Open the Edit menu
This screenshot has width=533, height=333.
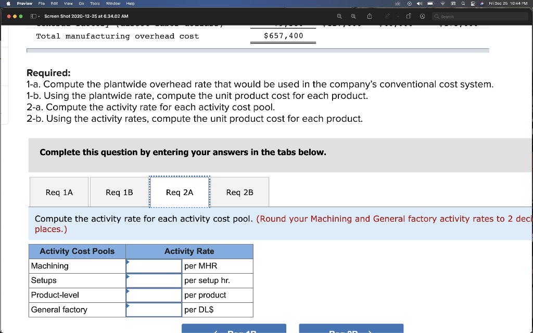[x=54, y=4]
